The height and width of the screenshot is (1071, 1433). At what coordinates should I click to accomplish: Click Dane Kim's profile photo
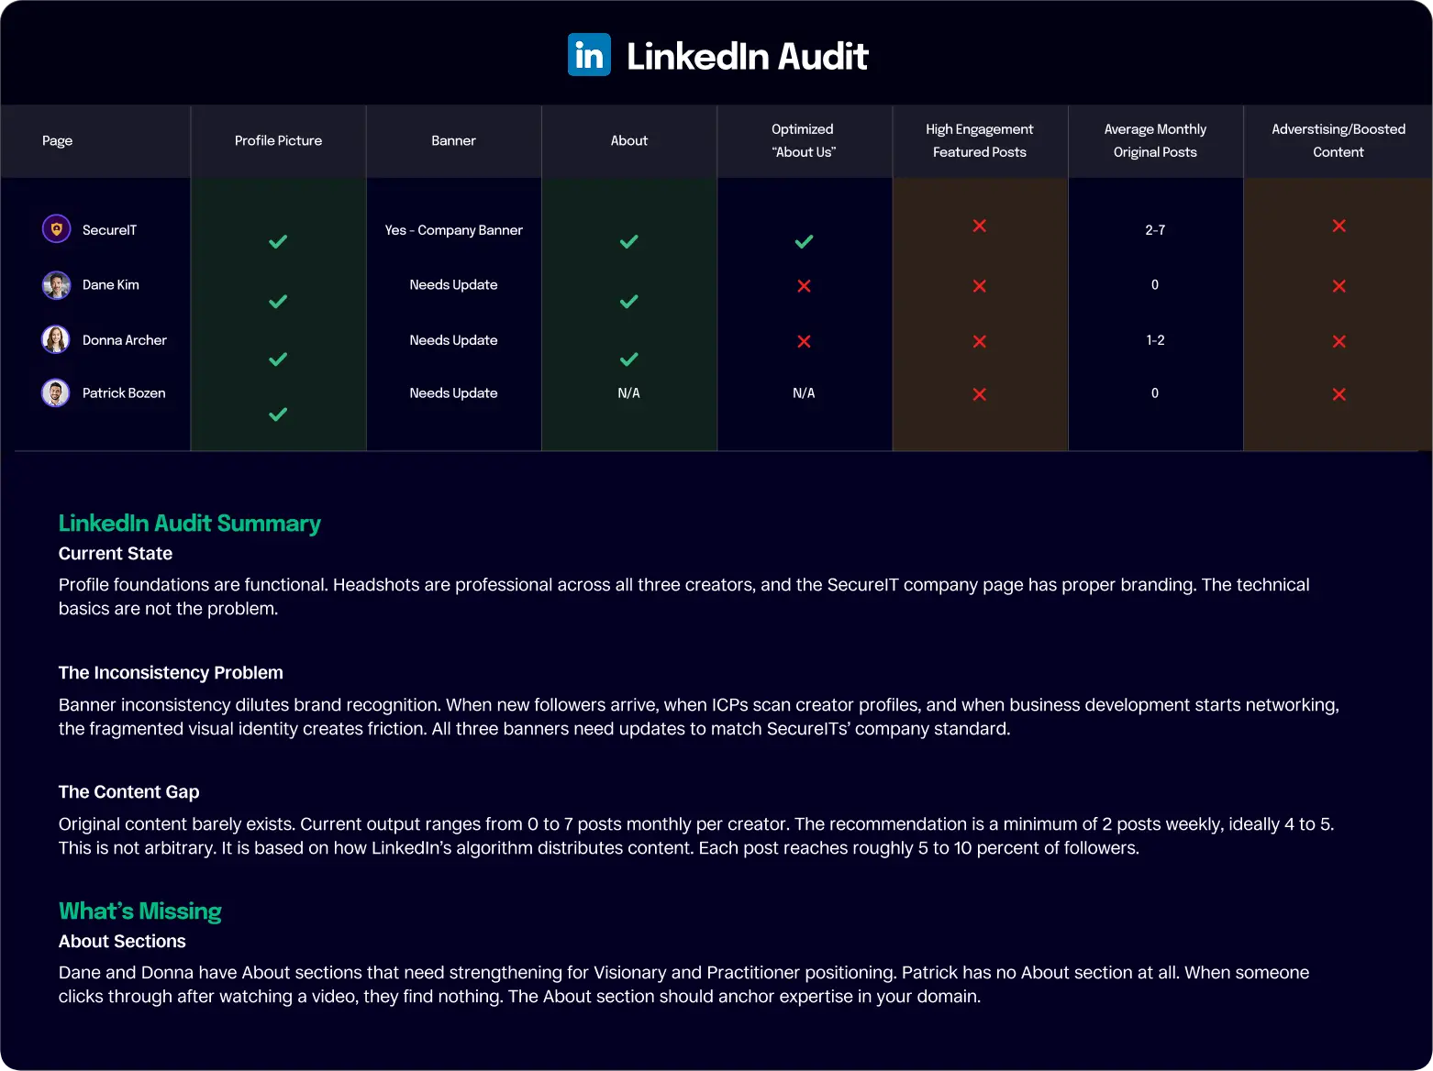point(56,285)
